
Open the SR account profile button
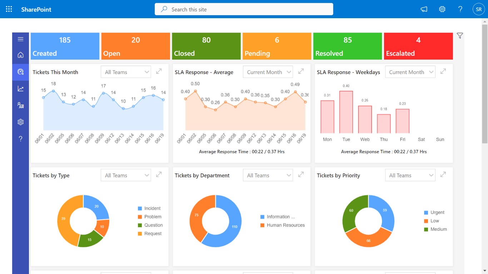(479, 9)
